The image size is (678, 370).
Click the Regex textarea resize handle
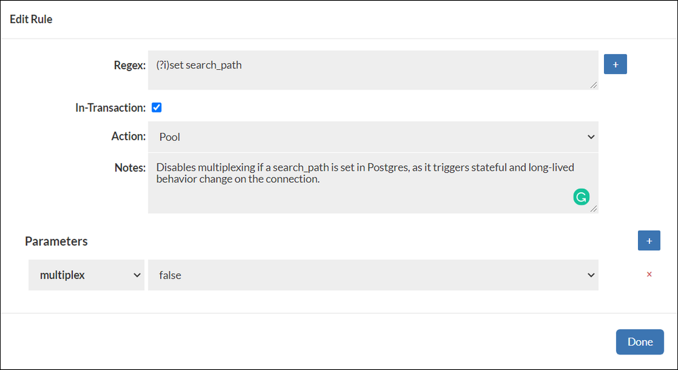tap(594, 85)
